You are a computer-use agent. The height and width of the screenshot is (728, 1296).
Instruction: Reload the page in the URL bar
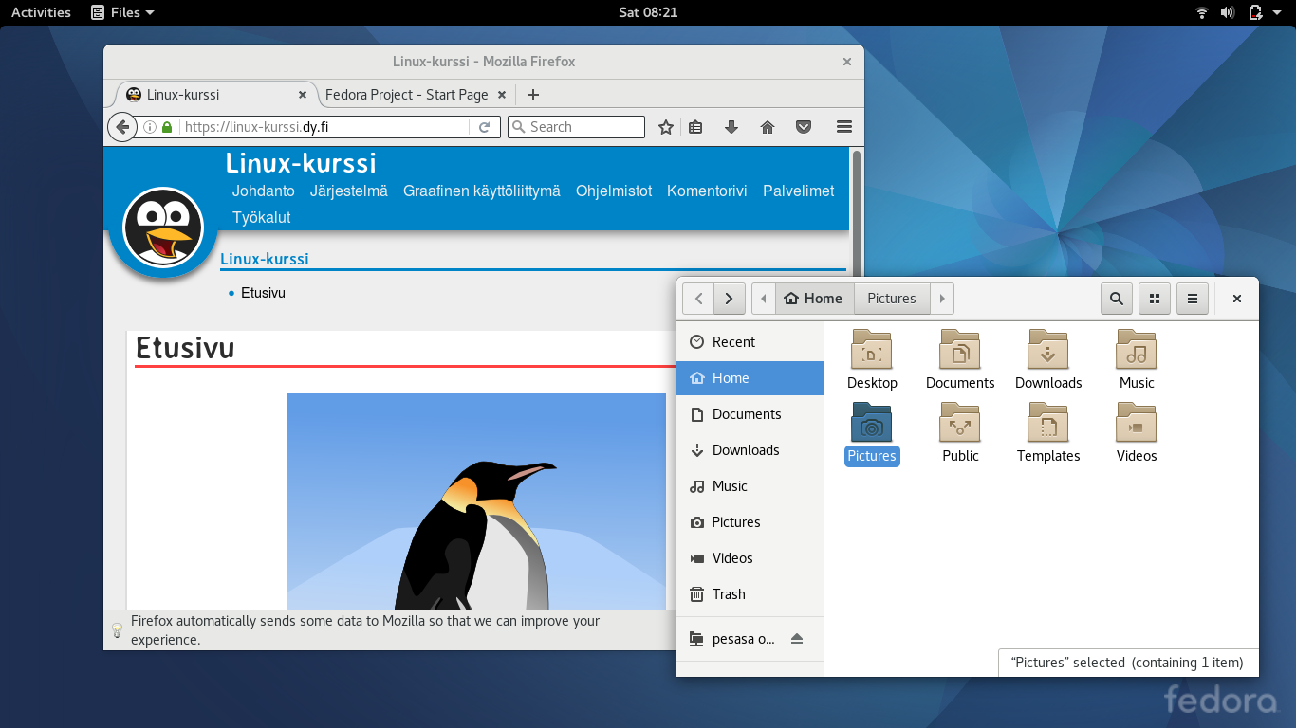click(x=484, y=127)
